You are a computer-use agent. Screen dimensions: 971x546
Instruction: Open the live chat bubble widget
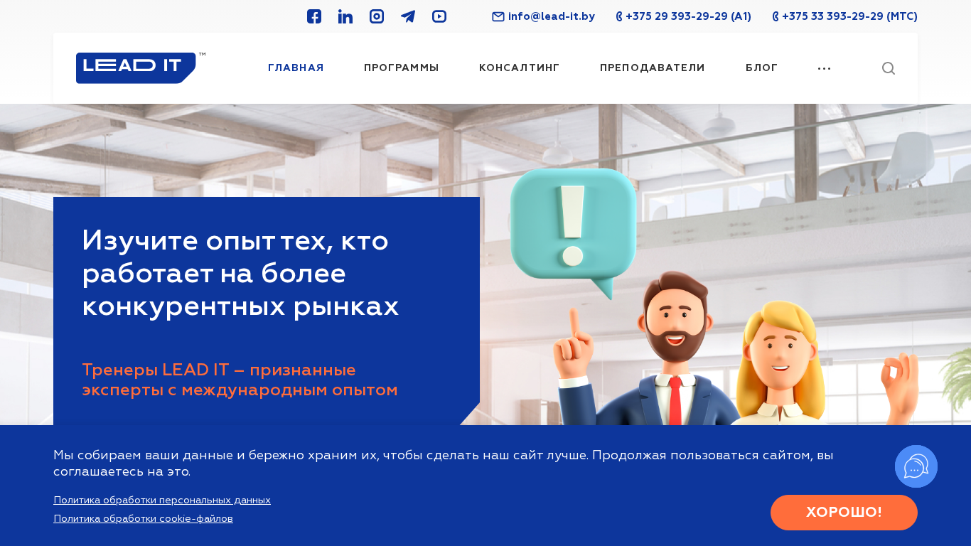916,466
